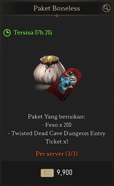Select the Feso x 200 line
114x186 pixels.
(57, 125)
